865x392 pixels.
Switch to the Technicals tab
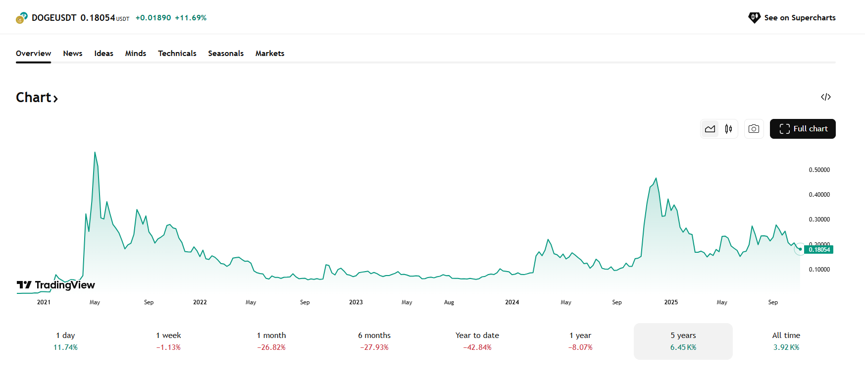click(177, 54)
